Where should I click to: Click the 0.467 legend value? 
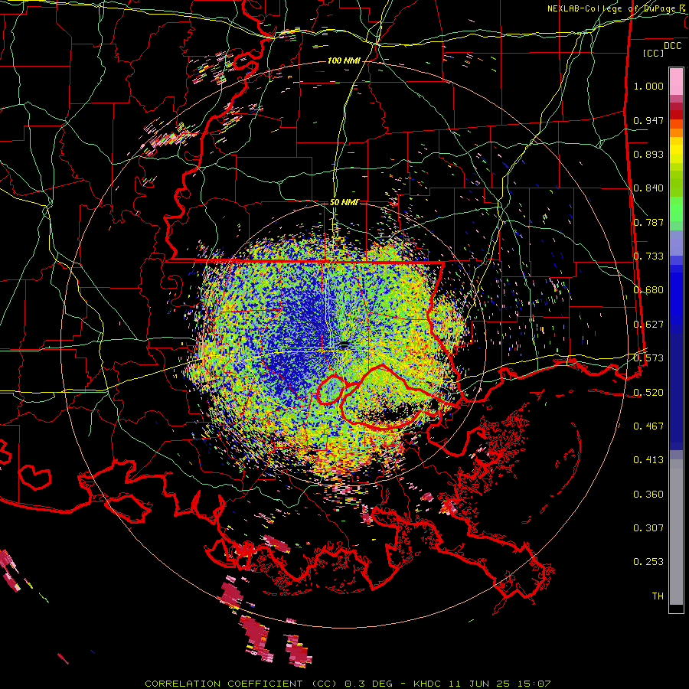click(648, 426)
